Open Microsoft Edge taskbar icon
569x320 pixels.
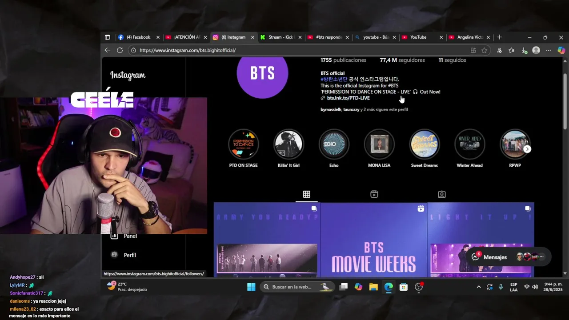389,287
